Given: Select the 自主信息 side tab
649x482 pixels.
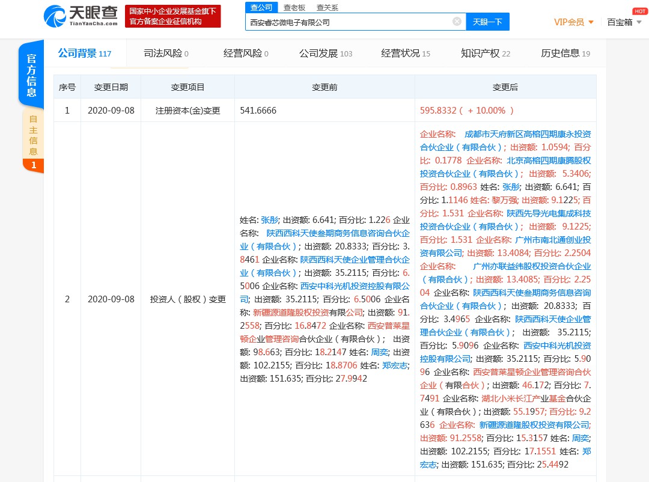Looking at the screenshot, I should click(x=33, y=141).
